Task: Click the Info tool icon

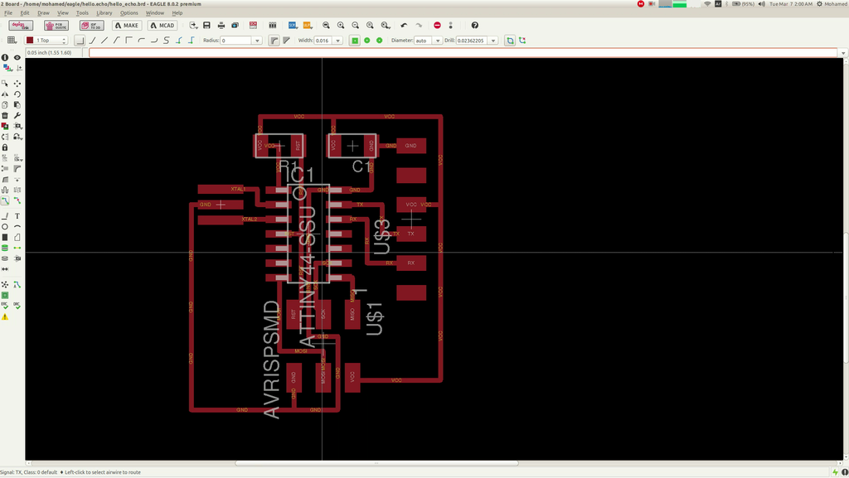Action: tap(5, 57)
